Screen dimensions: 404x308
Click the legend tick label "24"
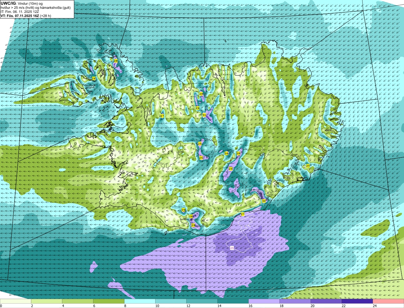[374, 305]
